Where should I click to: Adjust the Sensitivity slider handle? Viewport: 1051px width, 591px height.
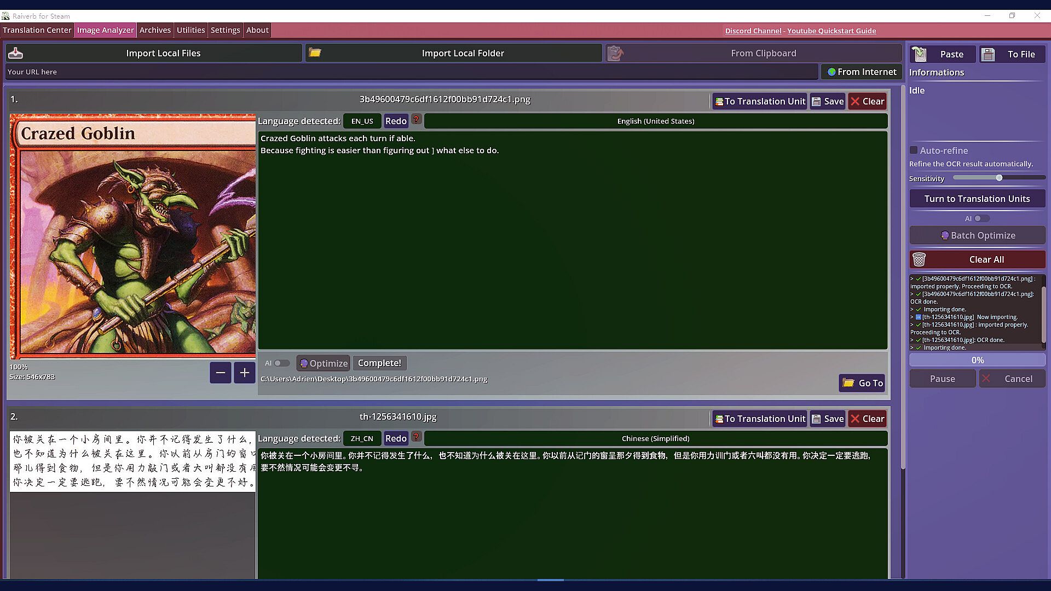pos(999,178)
